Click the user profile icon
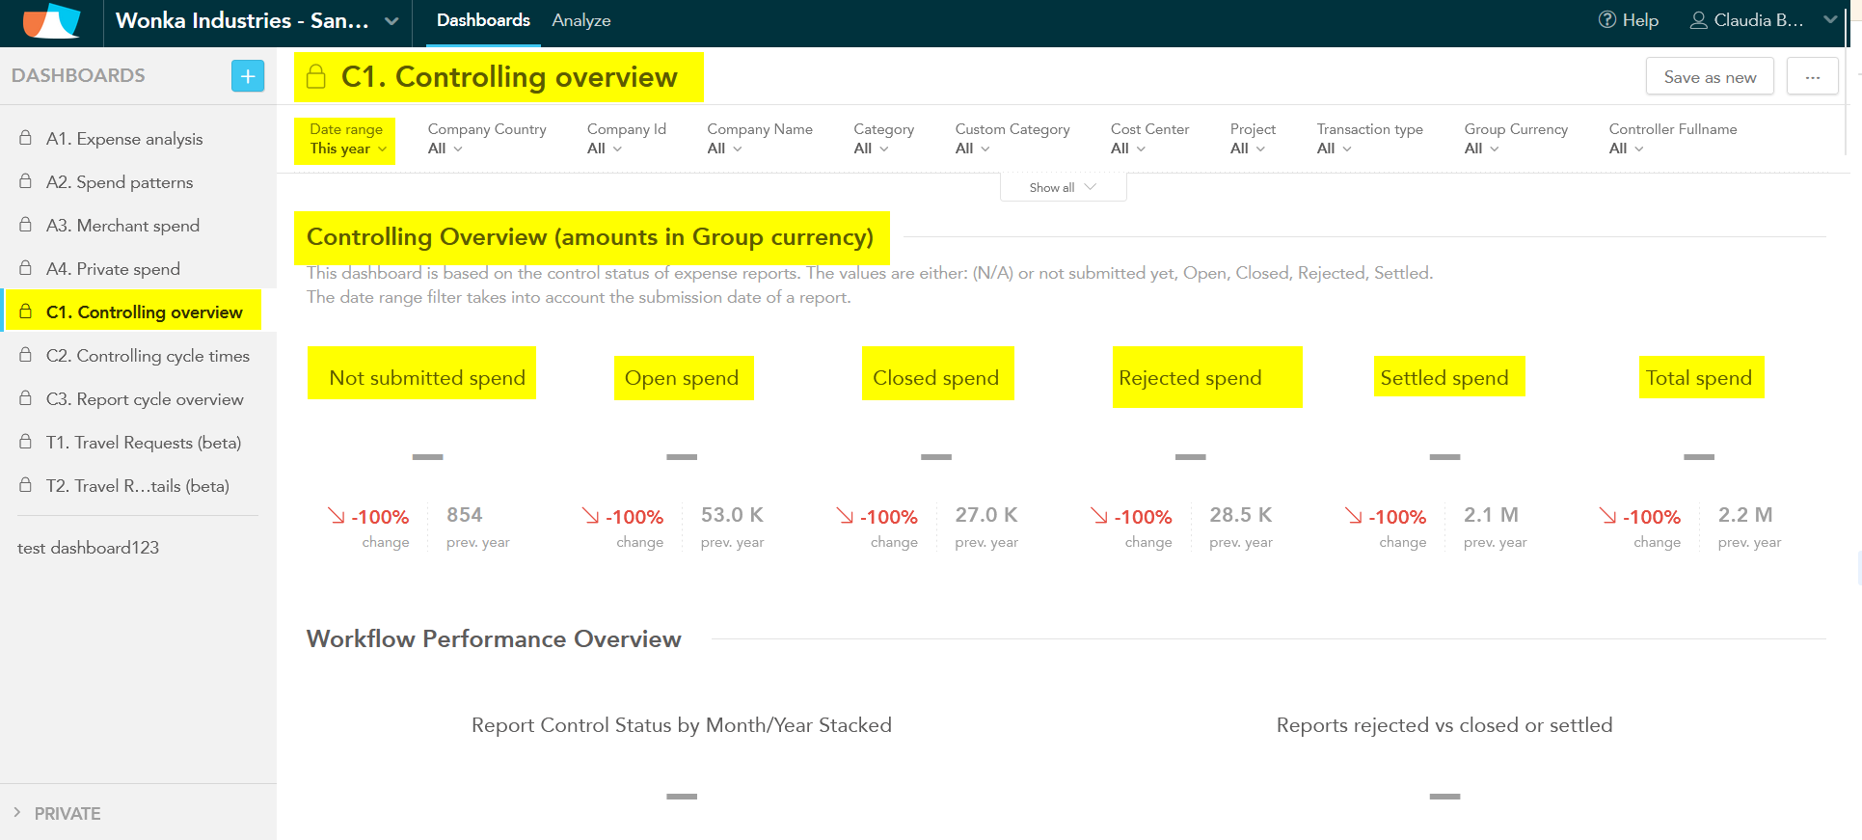The image size is (1862, 840). [1698, 20]
